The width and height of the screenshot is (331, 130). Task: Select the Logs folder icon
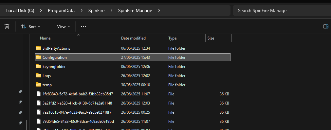point(38,75)
